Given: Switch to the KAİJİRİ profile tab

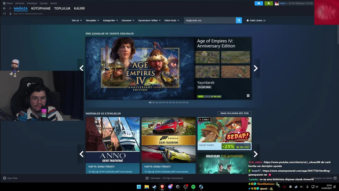Looking at the screenshot, I should [x=79, y=8].
